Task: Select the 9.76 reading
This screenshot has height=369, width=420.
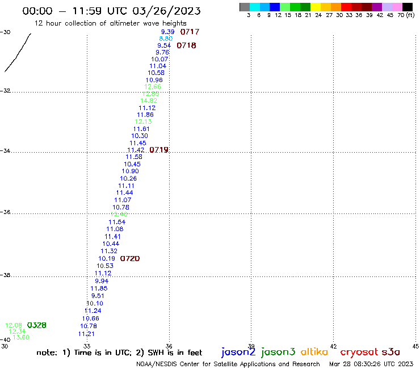Action: 162,52
